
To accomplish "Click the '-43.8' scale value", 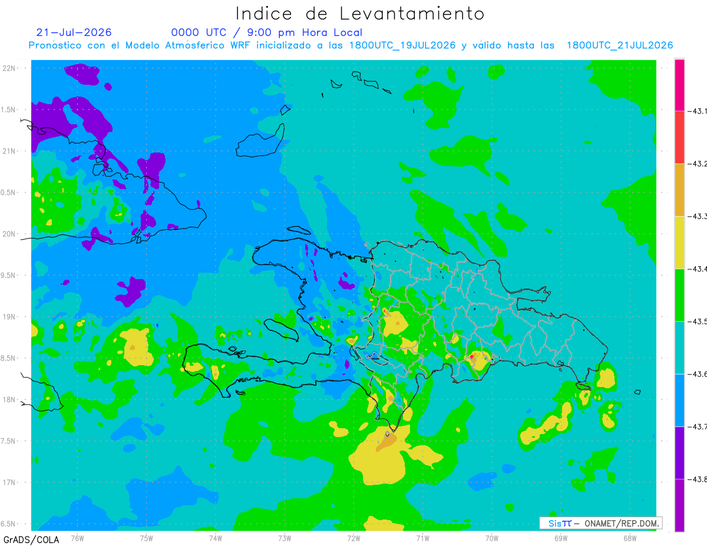I will click(x=697, y=479).
